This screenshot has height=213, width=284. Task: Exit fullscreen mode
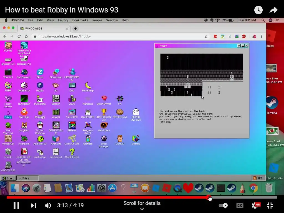[270, 206]
